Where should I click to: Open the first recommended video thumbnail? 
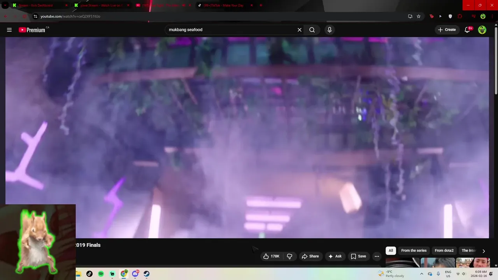(x=402, y=262)
